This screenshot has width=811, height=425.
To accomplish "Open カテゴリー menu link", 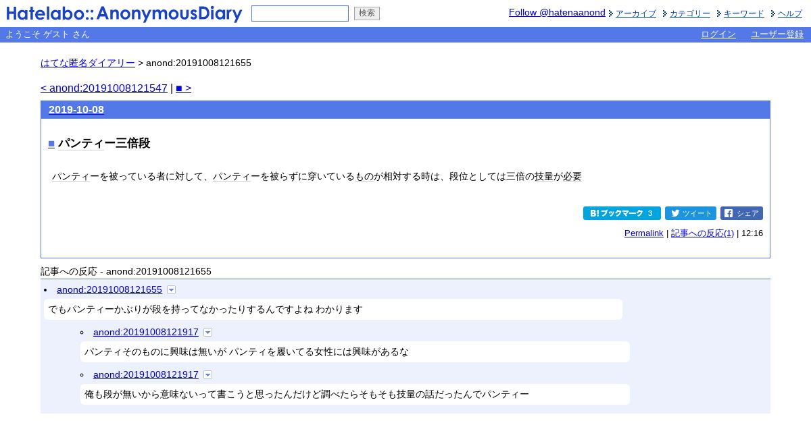I will (690, 13).
